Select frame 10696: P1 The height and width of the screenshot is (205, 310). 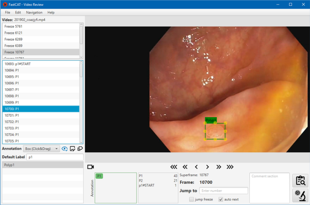41,83
